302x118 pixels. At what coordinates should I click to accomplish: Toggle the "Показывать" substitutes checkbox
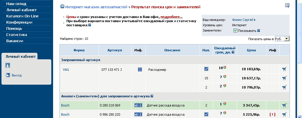pyautogui.click(x=235, y=30)
